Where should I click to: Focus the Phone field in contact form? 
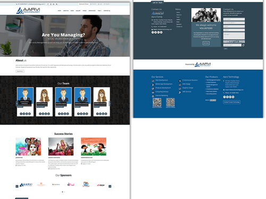click(x=234, y=27)
